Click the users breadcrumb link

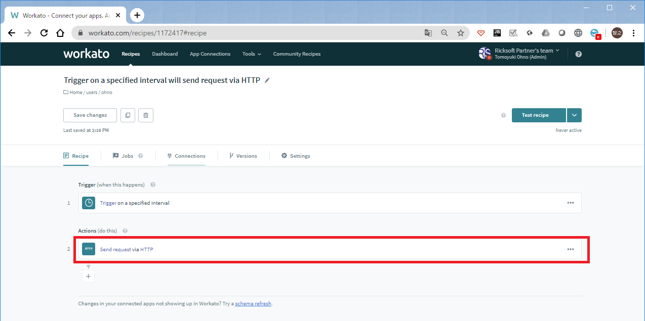[x=92, y=93]
